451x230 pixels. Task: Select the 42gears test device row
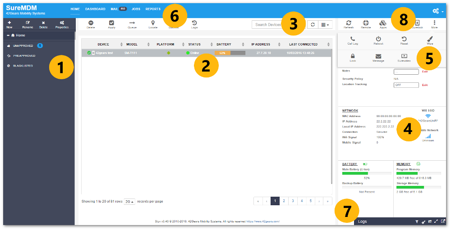(x=207, y=53)
